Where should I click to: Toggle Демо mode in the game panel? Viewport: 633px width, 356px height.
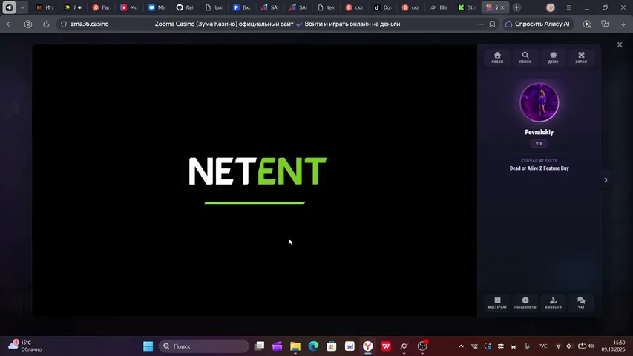553,57
